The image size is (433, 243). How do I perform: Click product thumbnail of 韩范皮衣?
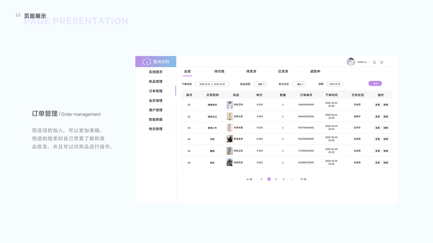coord(229,139)
